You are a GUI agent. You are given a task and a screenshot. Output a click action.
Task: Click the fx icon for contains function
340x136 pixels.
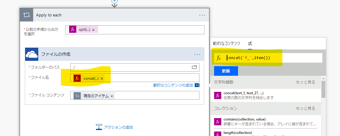(x=217, y=122)
